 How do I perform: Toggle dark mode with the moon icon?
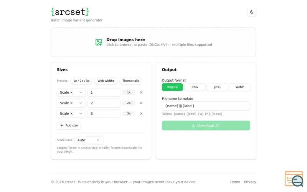(x=252, y=12)
